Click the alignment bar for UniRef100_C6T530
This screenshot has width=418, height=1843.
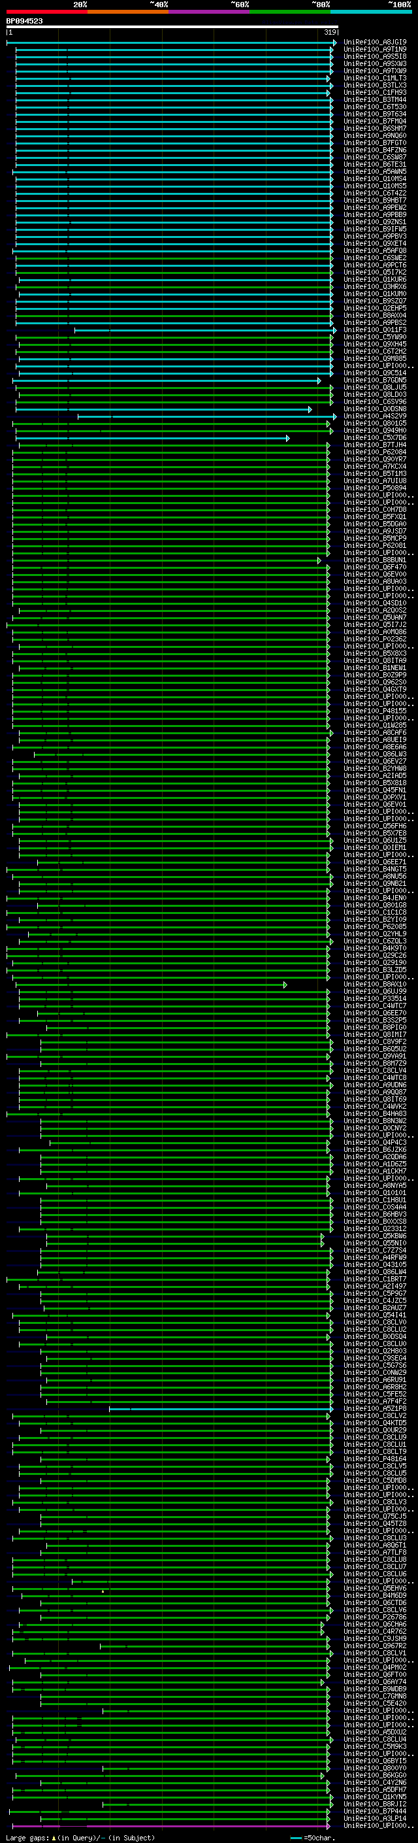click(x=174, y=107)
